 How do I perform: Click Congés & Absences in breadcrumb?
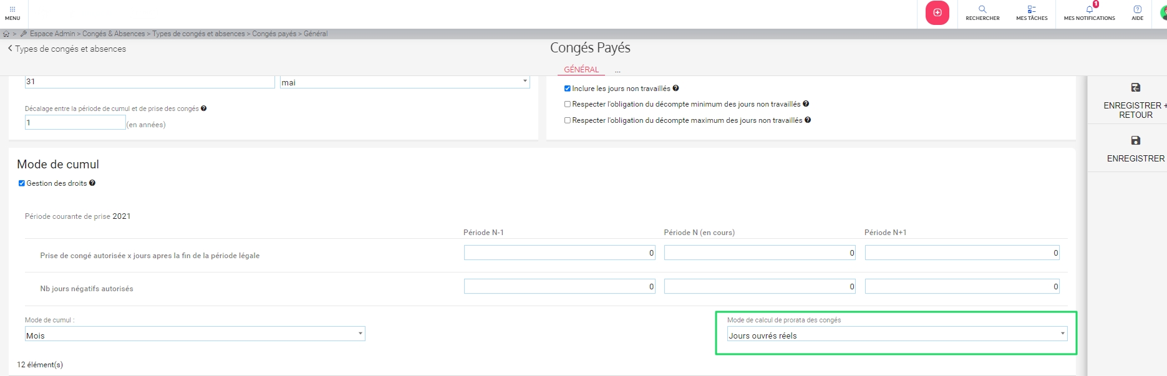114,34
